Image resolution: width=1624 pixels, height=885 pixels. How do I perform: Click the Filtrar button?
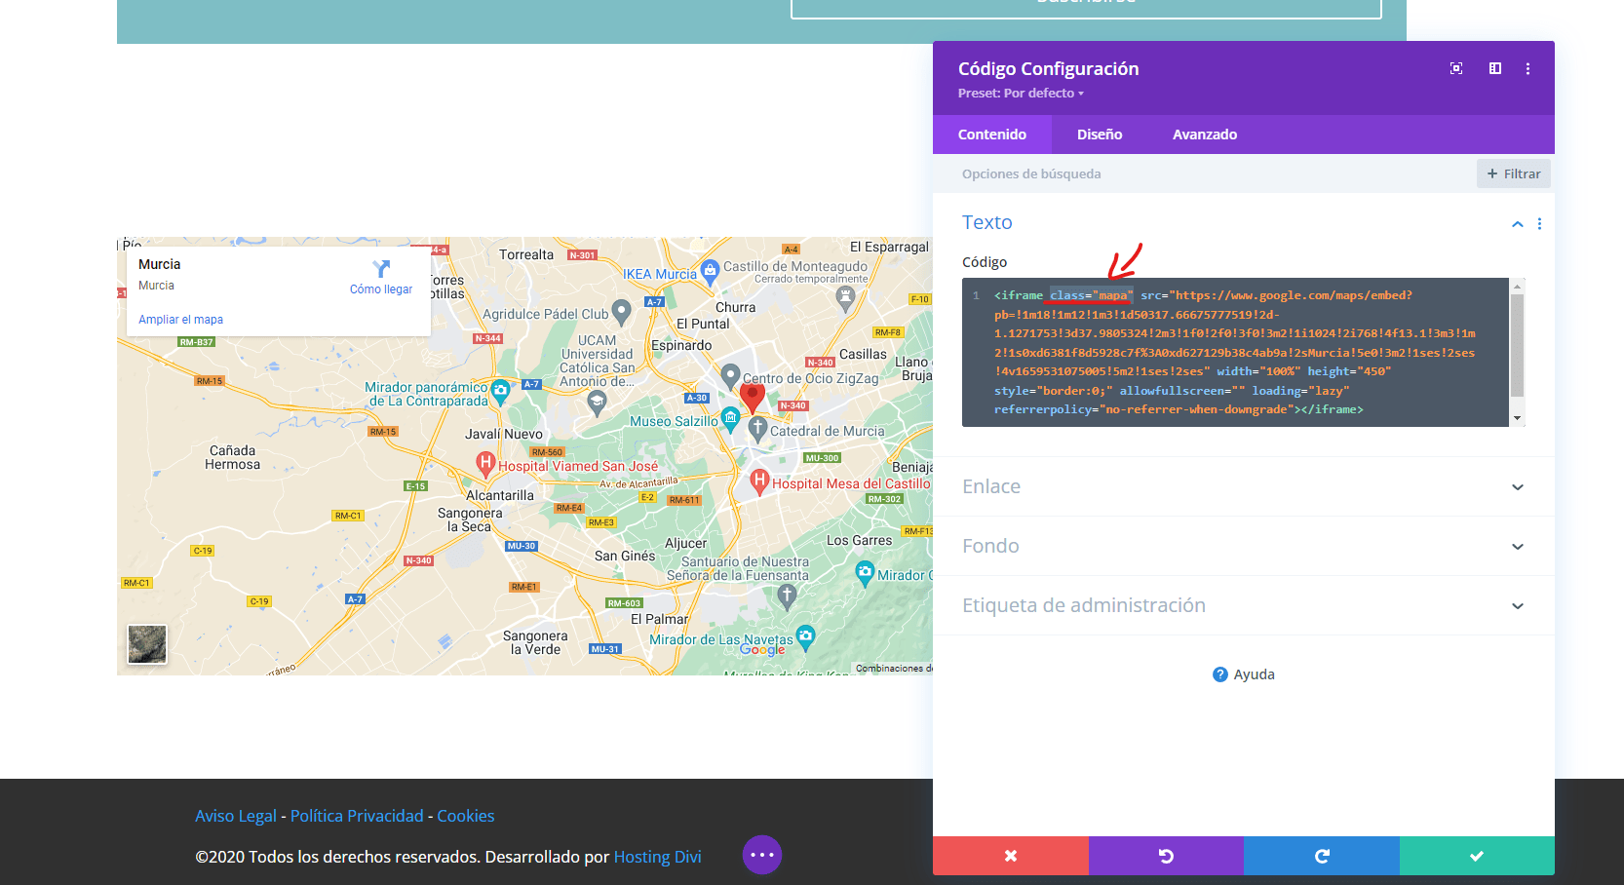(x=1514, y=173)
